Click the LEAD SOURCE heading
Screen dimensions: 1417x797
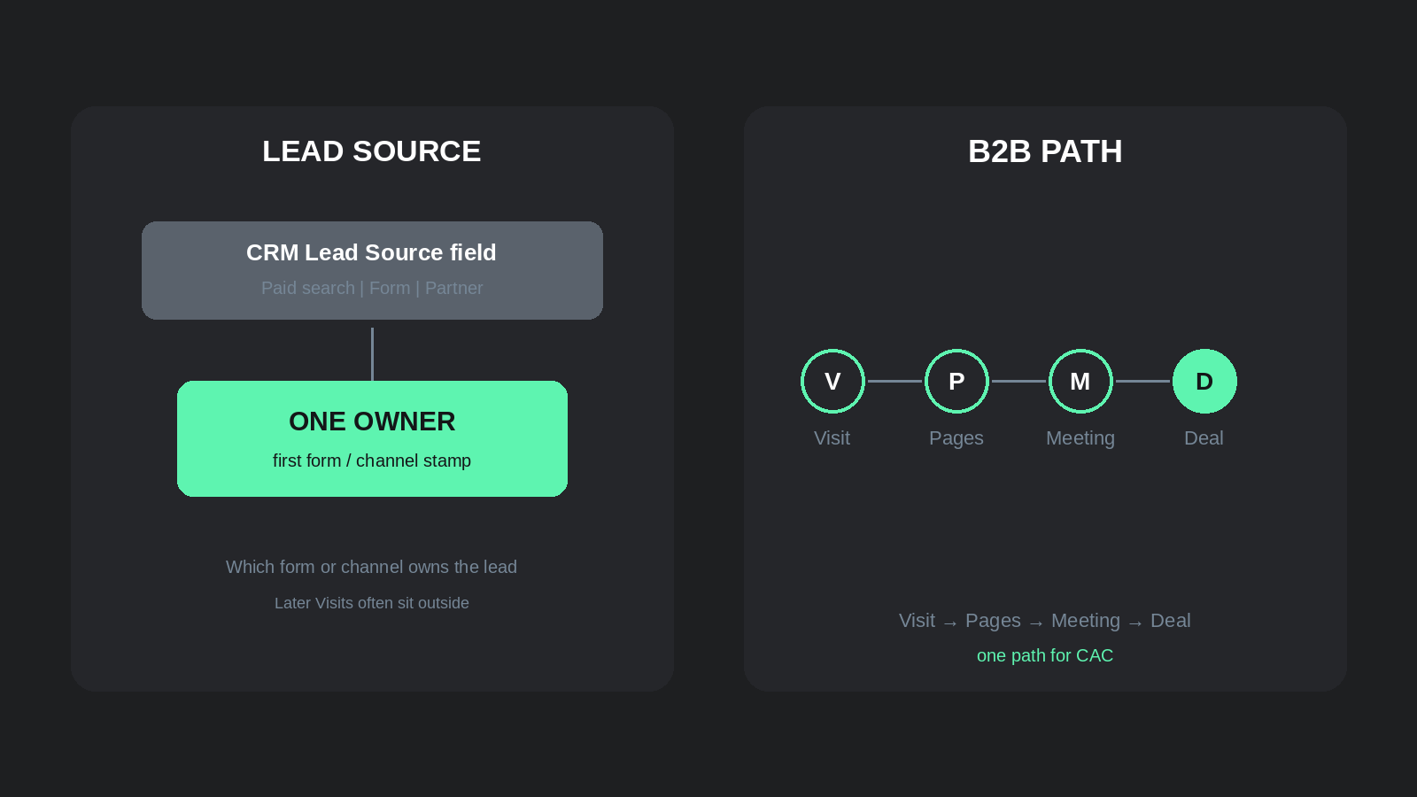[x=372, y=151]
